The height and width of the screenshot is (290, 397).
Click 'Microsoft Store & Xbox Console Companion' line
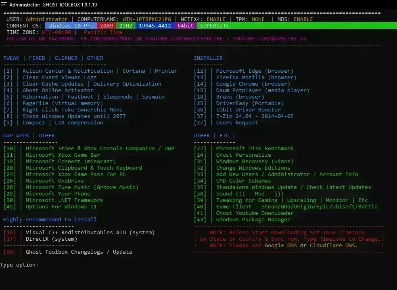click(89, 149)
